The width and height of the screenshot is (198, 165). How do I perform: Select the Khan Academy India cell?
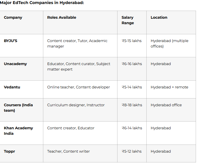18,131
